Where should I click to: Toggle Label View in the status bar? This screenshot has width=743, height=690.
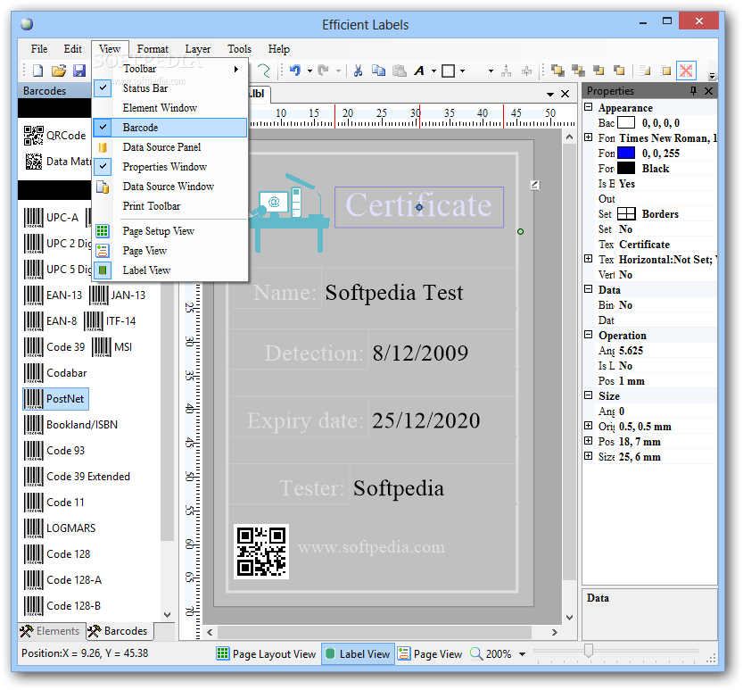click(359, 654)
